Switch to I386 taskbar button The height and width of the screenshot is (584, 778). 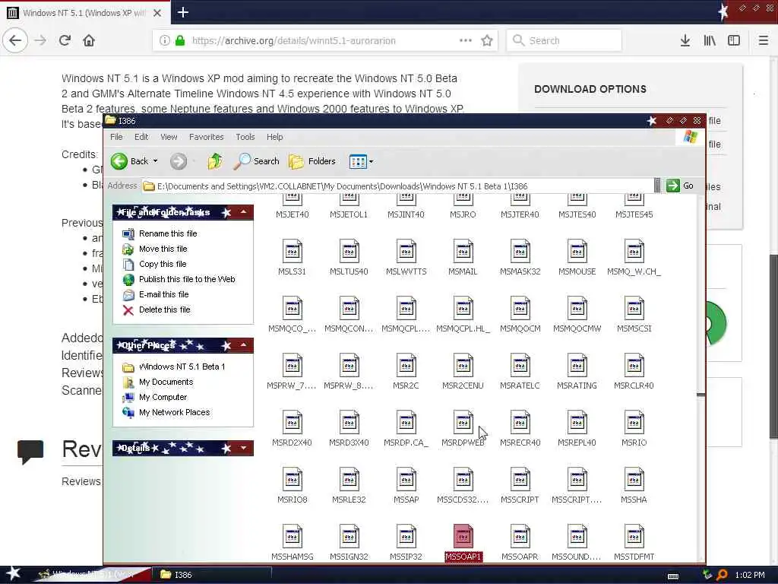coord(212,575)
